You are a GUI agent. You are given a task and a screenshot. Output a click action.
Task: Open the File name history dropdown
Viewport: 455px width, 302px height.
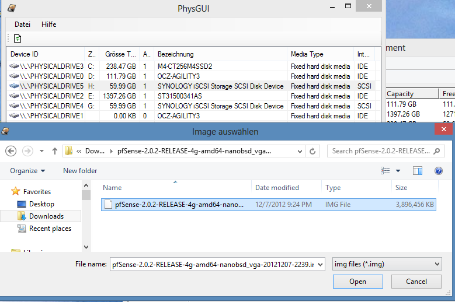point(321,264)
